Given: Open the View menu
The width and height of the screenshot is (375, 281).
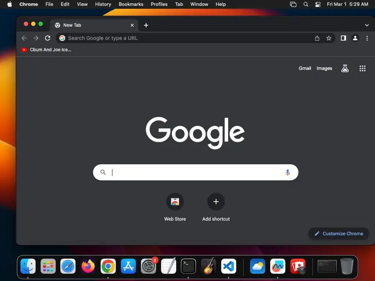Looking at the screenshot, I should coord(82,4).
